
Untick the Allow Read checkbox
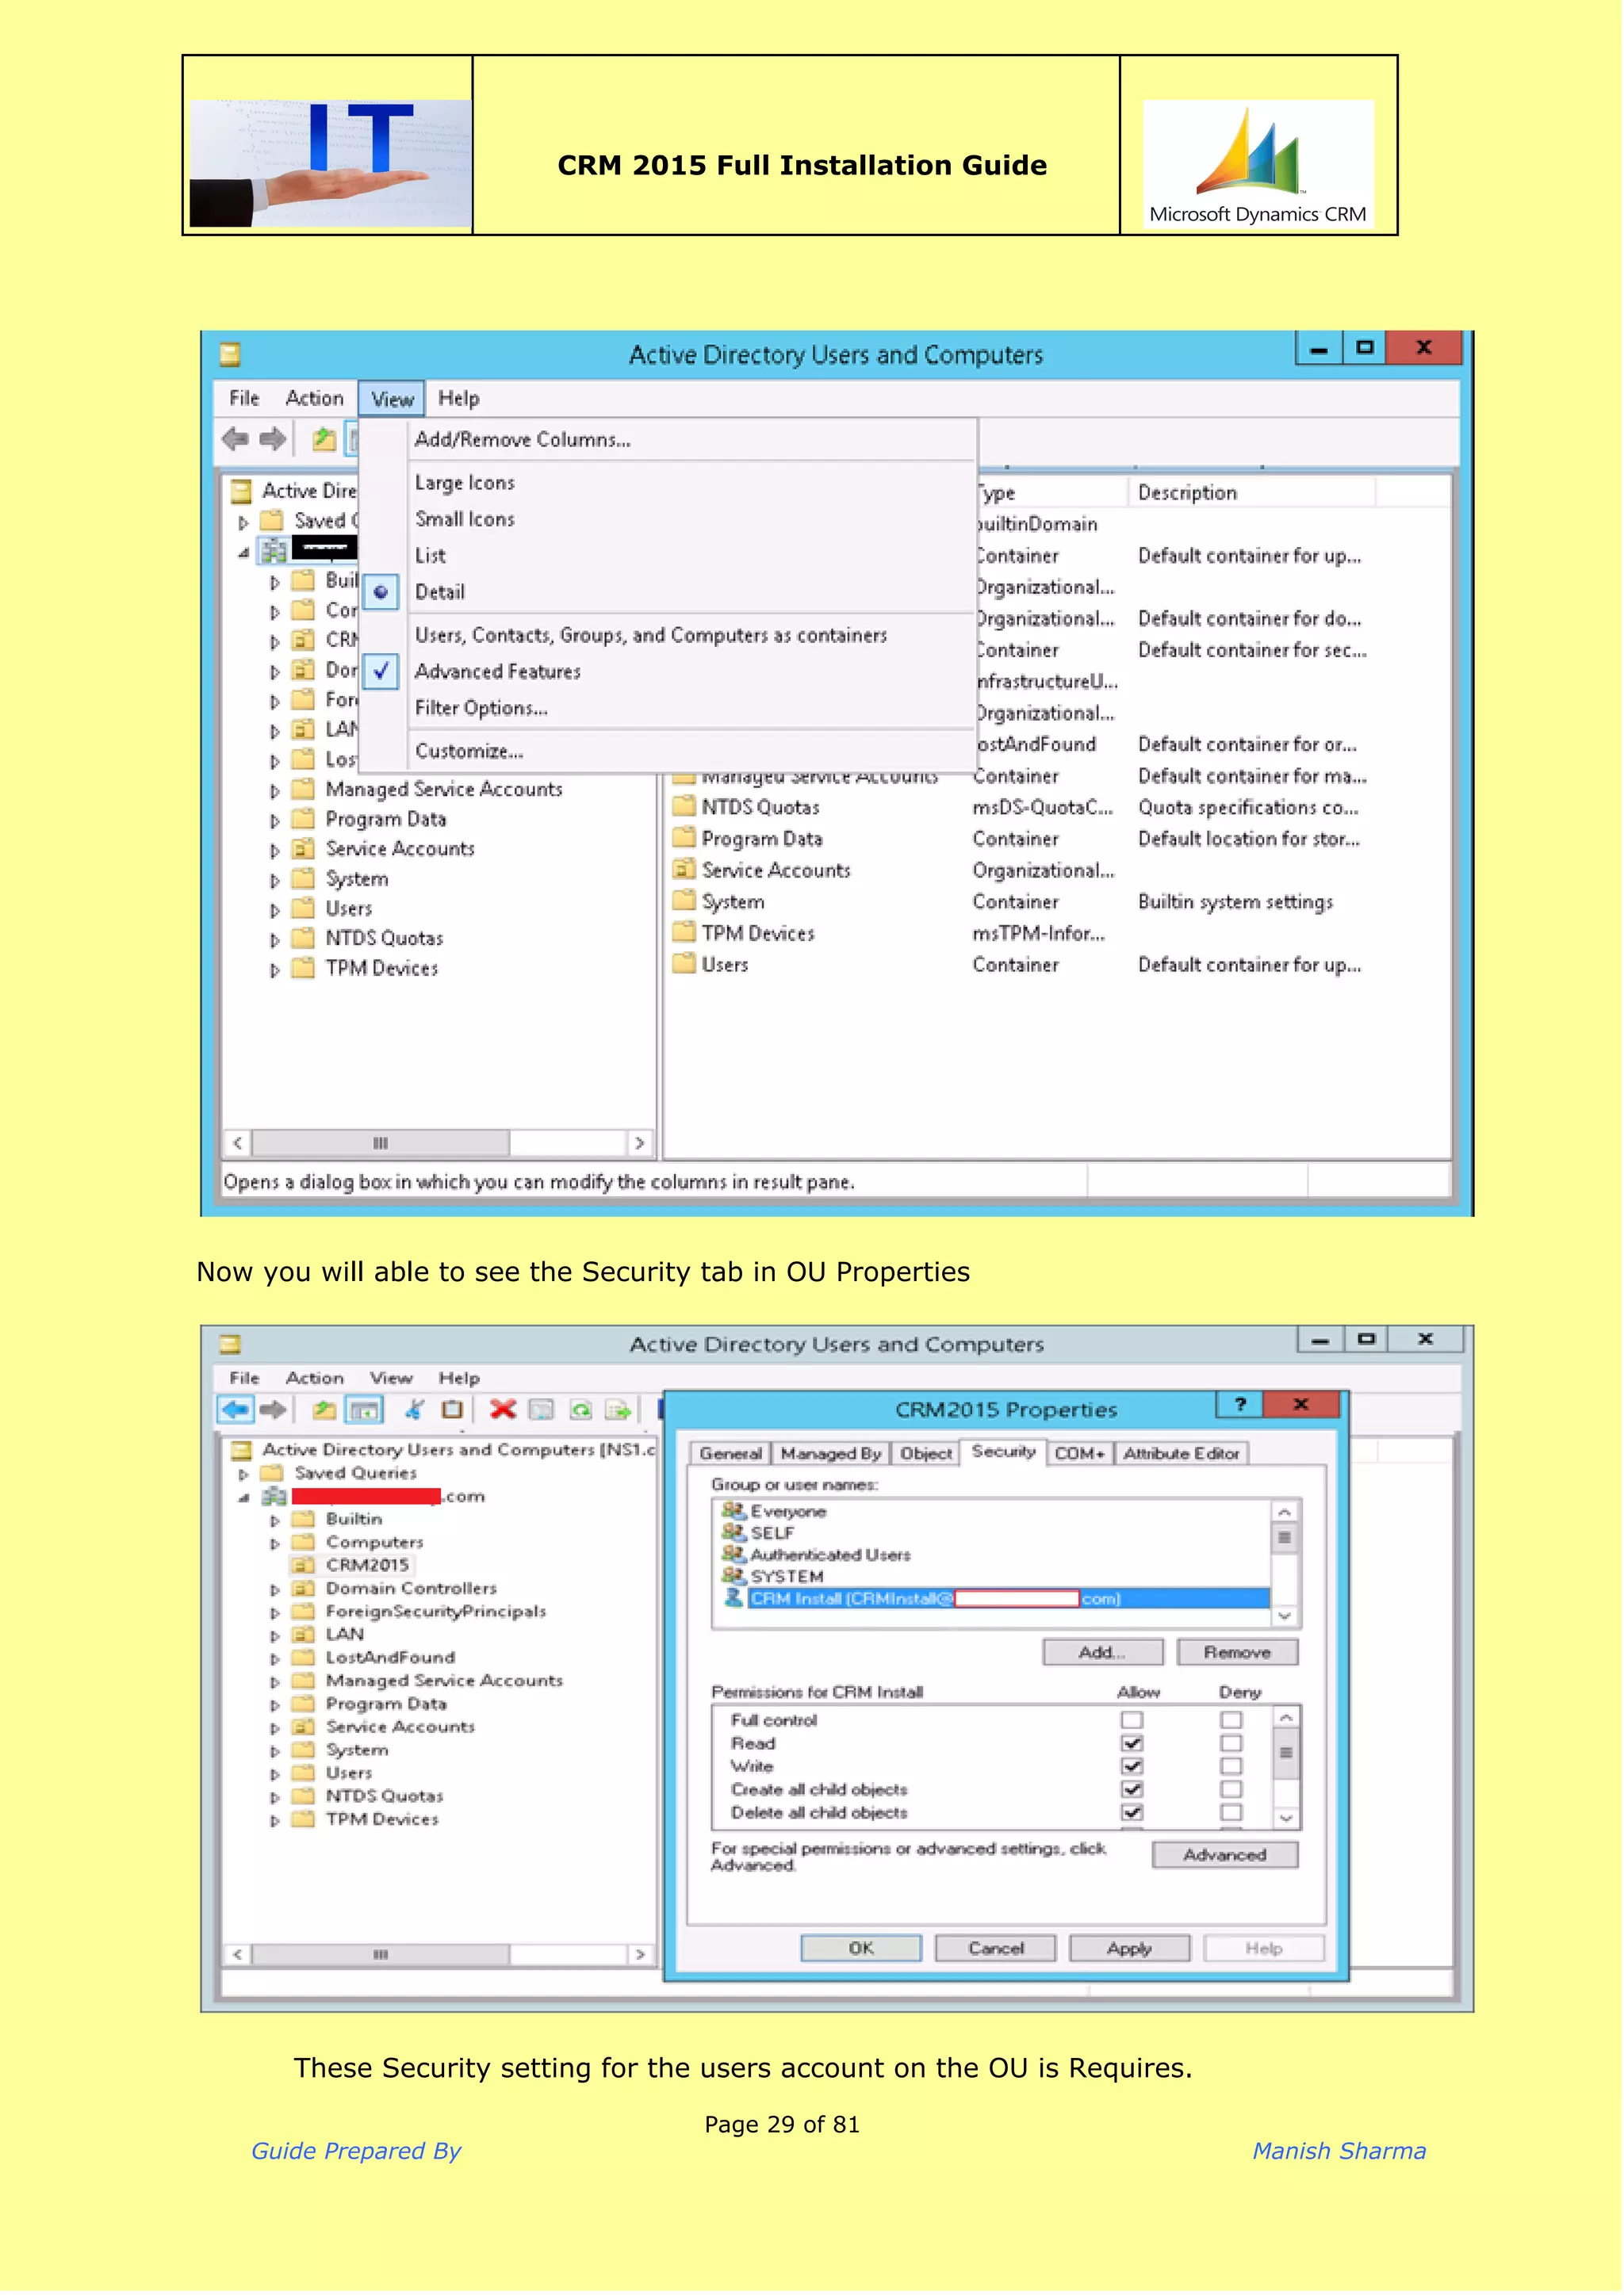(1132, 1743)
